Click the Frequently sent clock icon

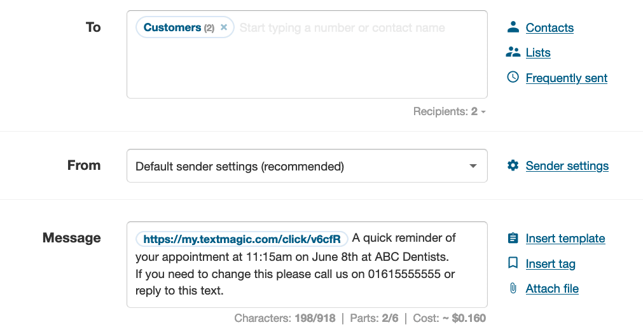pos(513,77)
